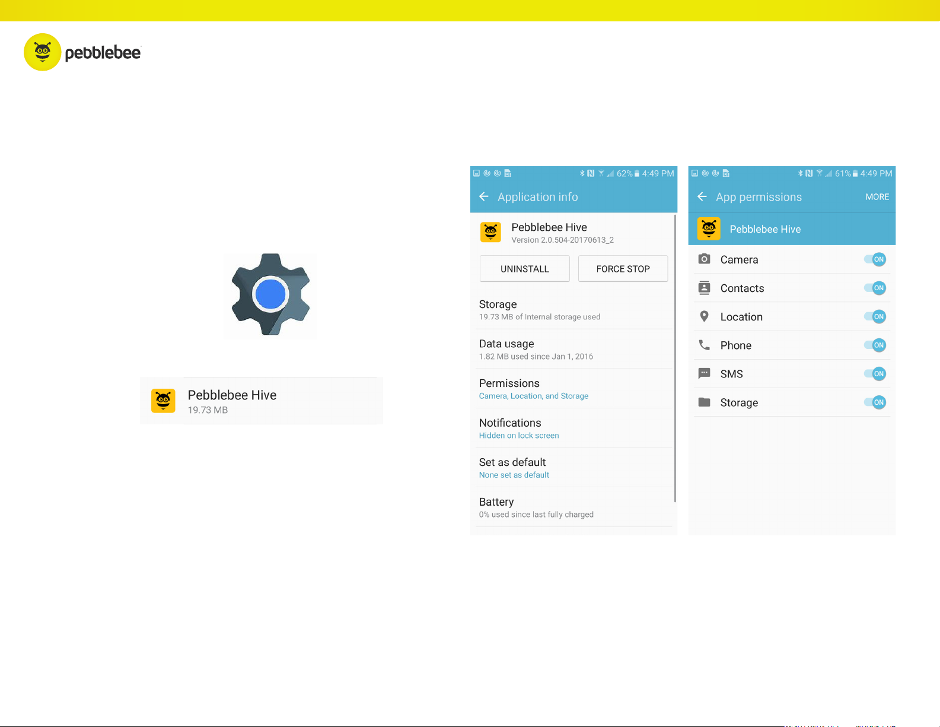Click Wi-Fi icon in App permissions status bar
Viewport: 940px width, 727px height.
pos(820,173)
